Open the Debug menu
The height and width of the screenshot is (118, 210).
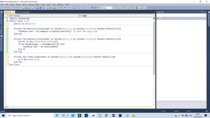[x=31, y=5]
